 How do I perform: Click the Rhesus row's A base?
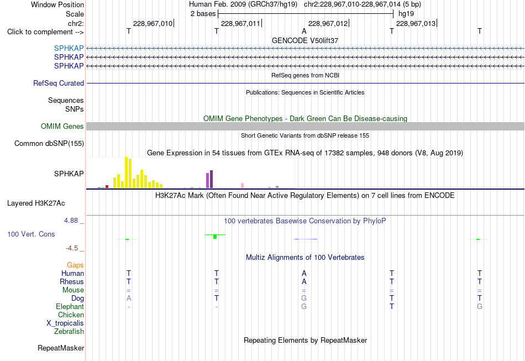tap(304, 281)
